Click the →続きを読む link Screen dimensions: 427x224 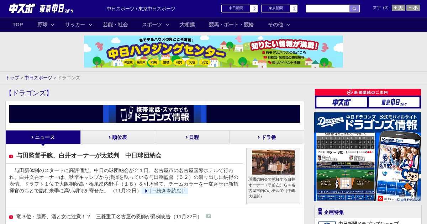point(165,191)
